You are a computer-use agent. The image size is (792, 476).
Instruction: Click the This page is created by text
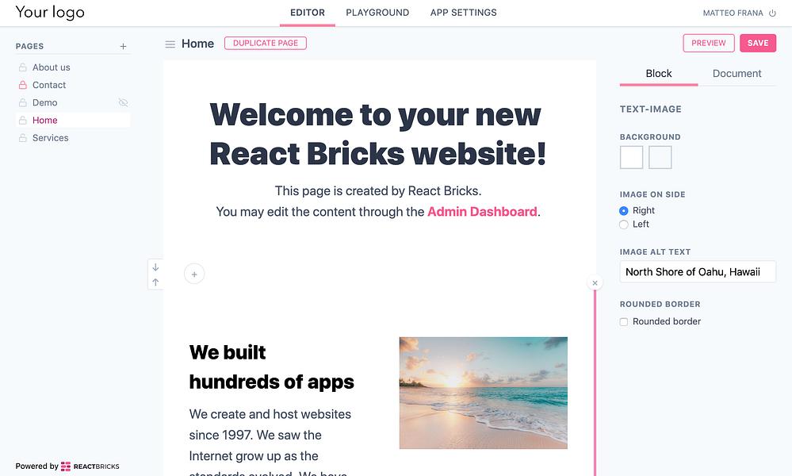378,191
